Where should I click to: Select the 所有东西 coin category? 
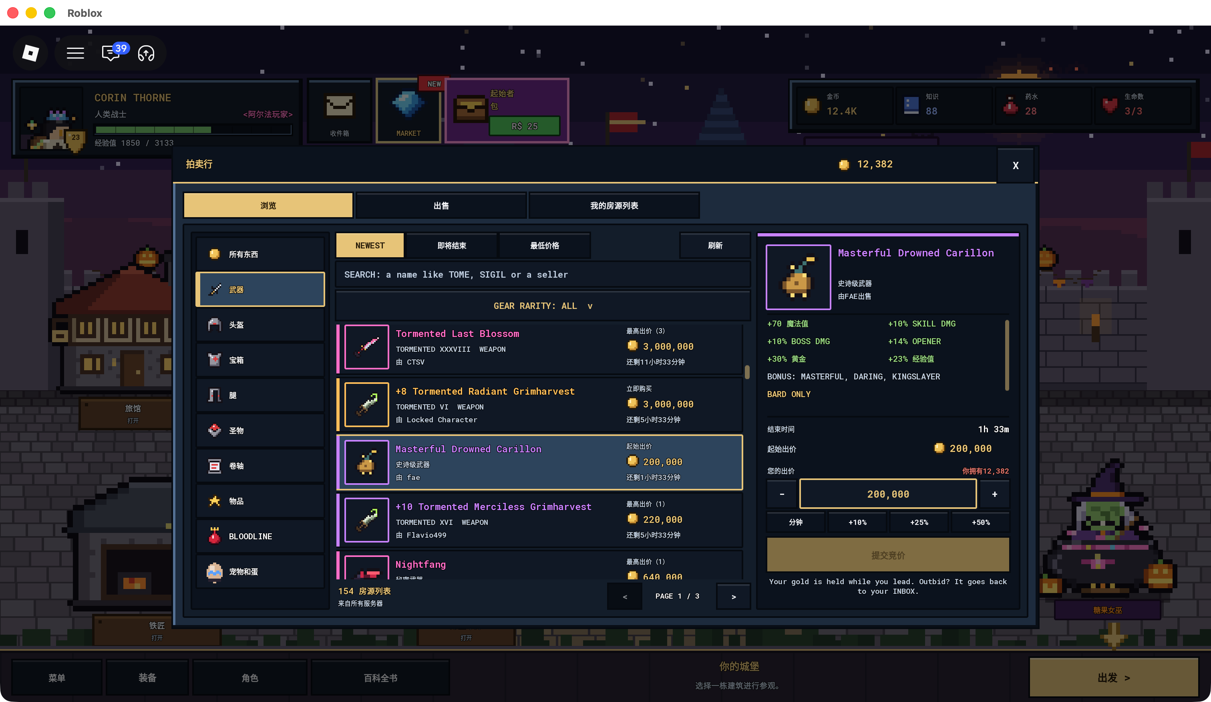pos(260,254)
